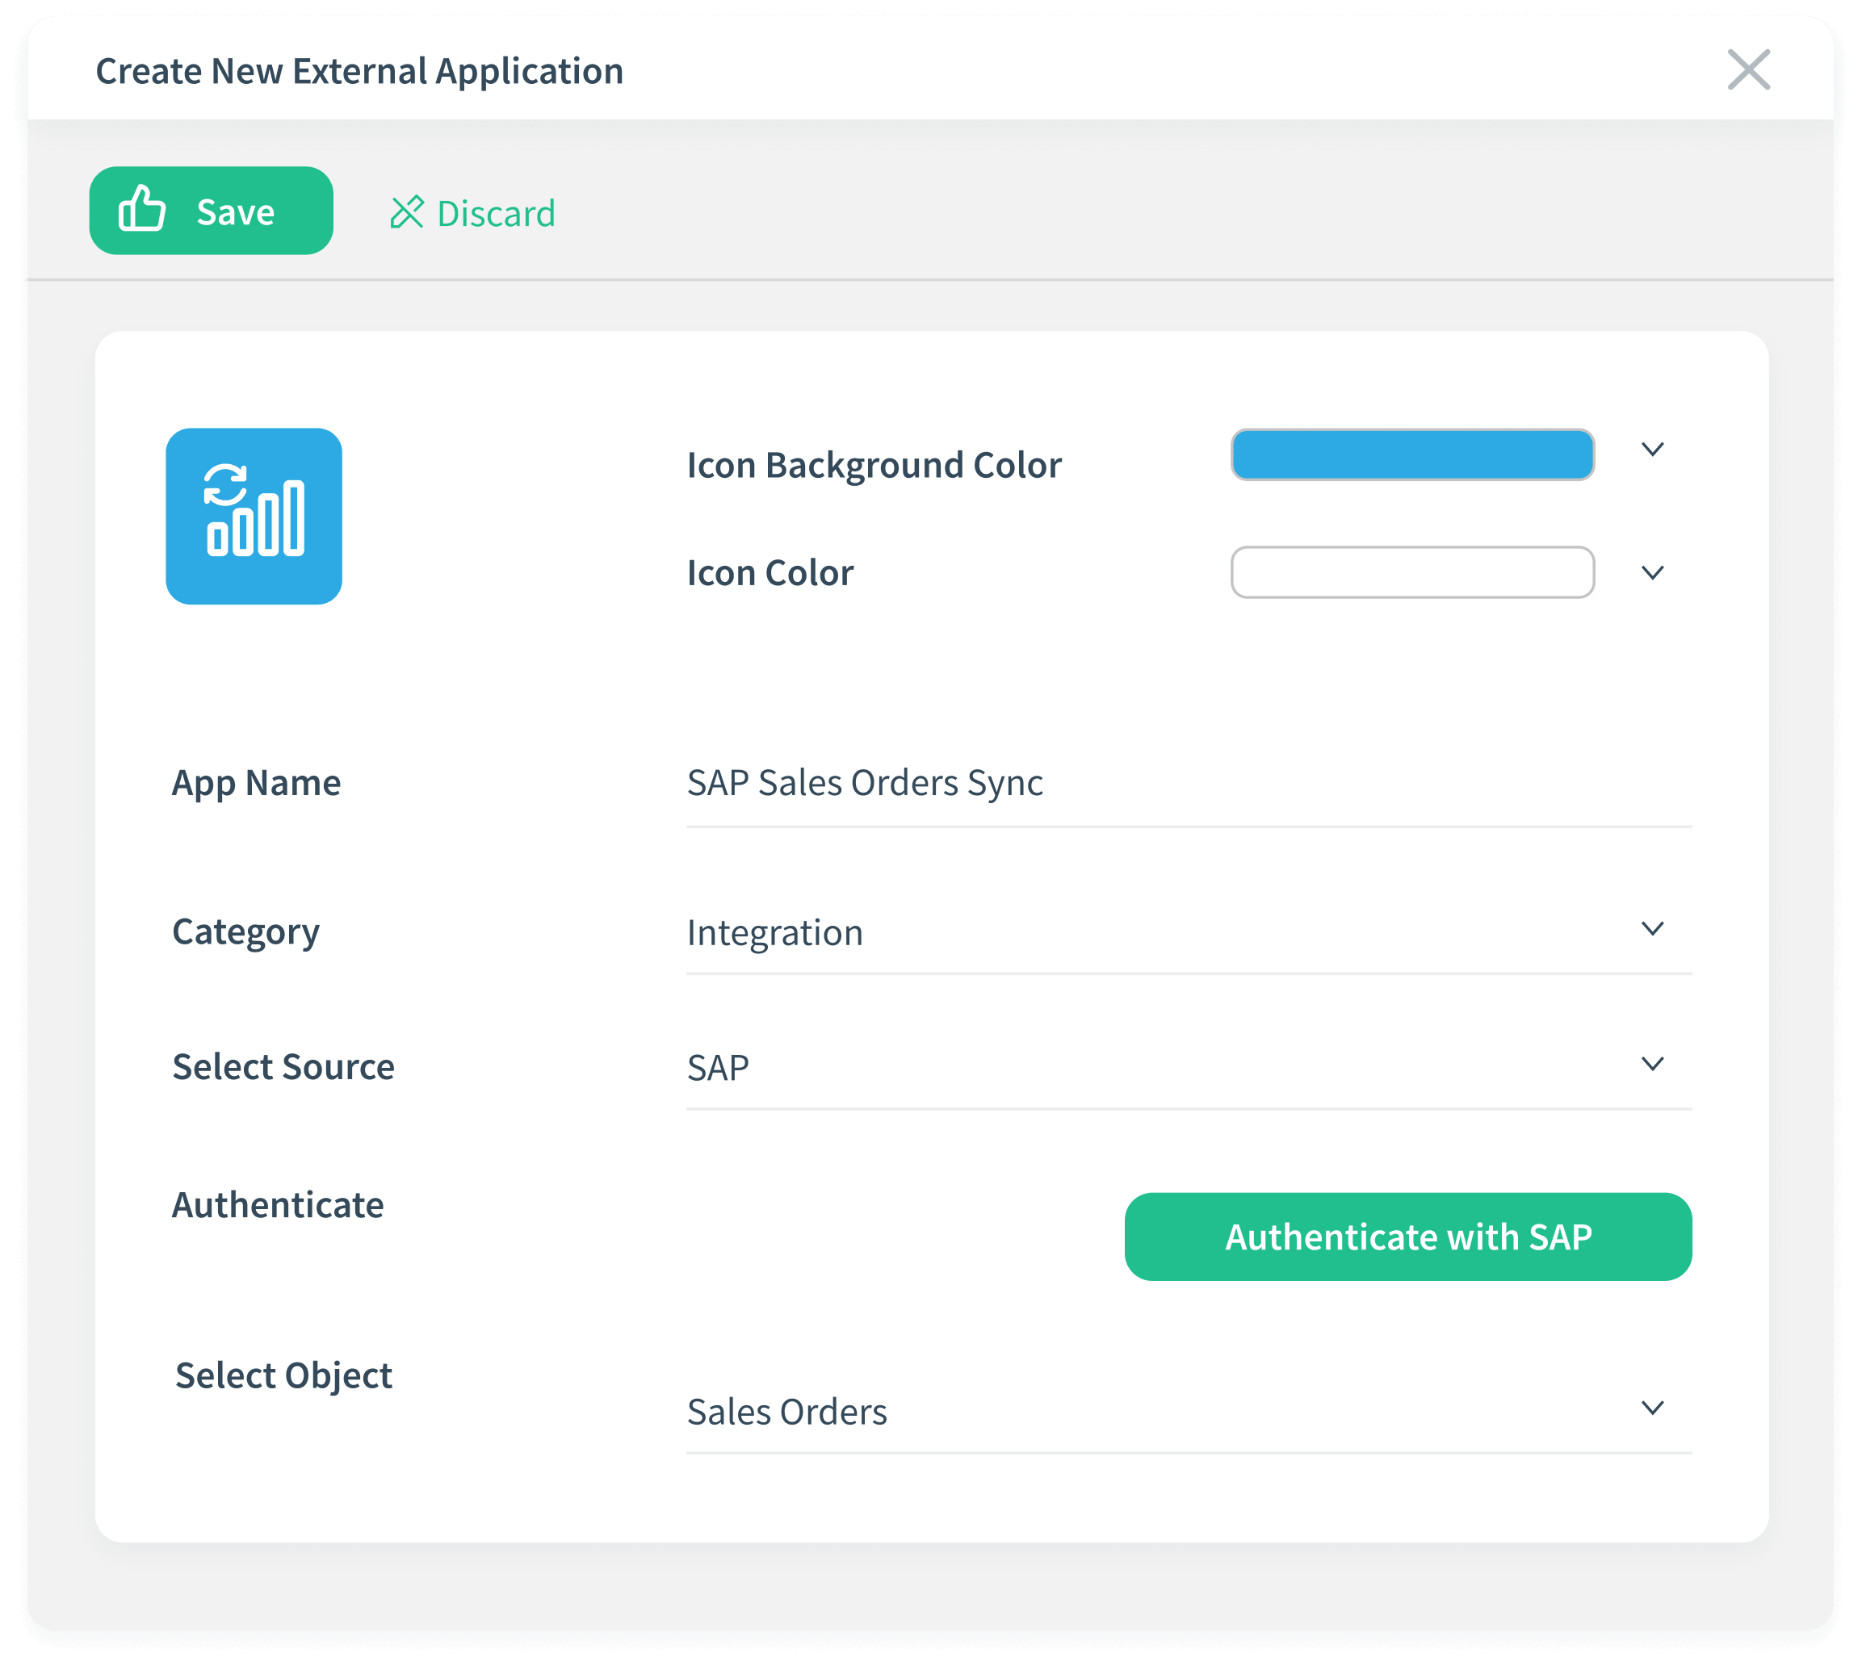Screen dimensions: 1862x1670
Task: Expand the Select Object dropdown showing Sales Orders
Action: click(1653, 1408)
